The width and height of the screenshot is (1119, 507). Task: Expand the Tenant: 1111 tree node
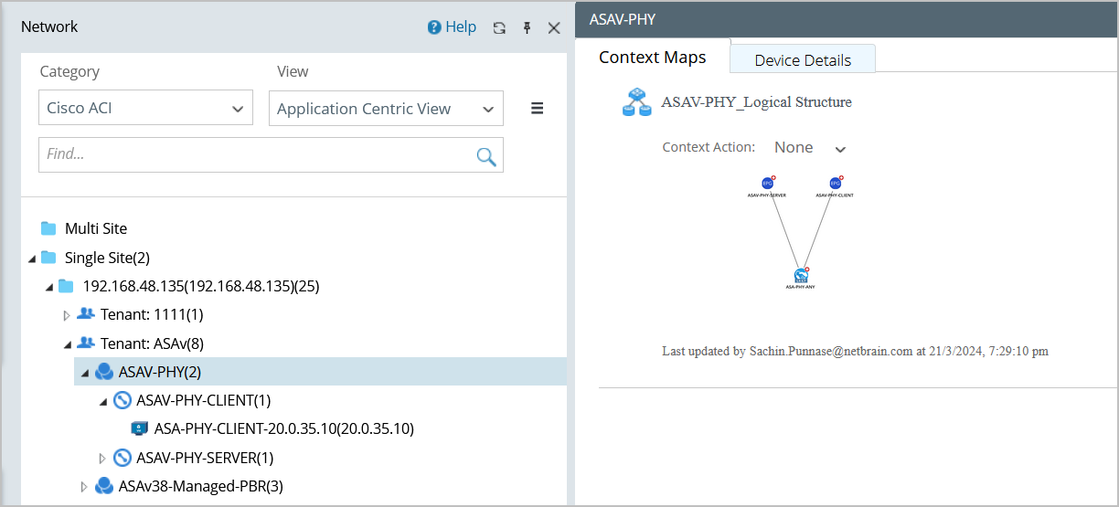click(67, 315)
